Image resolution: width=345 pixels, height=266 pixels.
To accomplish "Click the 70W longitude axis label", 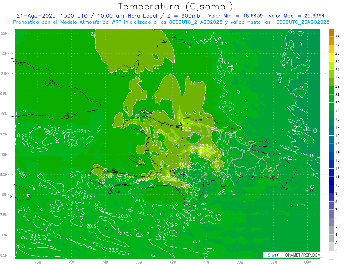I will point(240,262).
